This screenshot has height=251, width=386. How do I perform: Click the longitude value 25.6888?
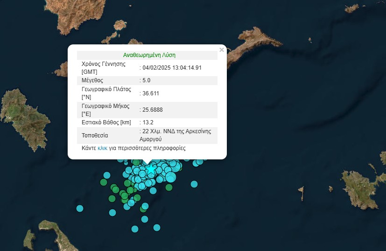[x=153, y=110]
